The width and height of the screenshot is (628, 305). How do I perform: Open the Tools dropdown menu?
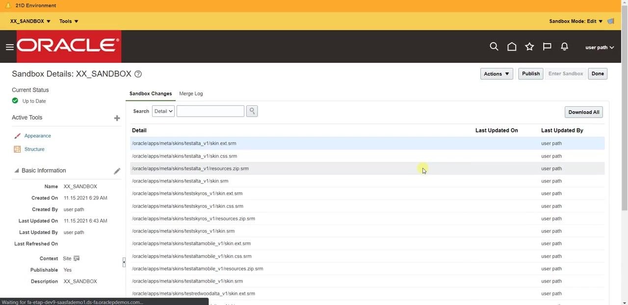pos(69,21)
